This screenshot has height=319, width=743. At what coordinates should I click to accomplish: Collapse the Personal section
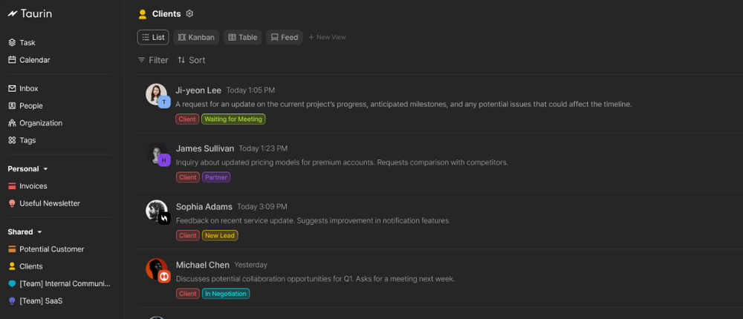(45, 169)
